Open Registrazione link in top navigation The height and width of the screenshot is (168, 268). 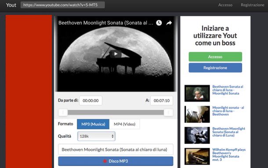(253, 5)
